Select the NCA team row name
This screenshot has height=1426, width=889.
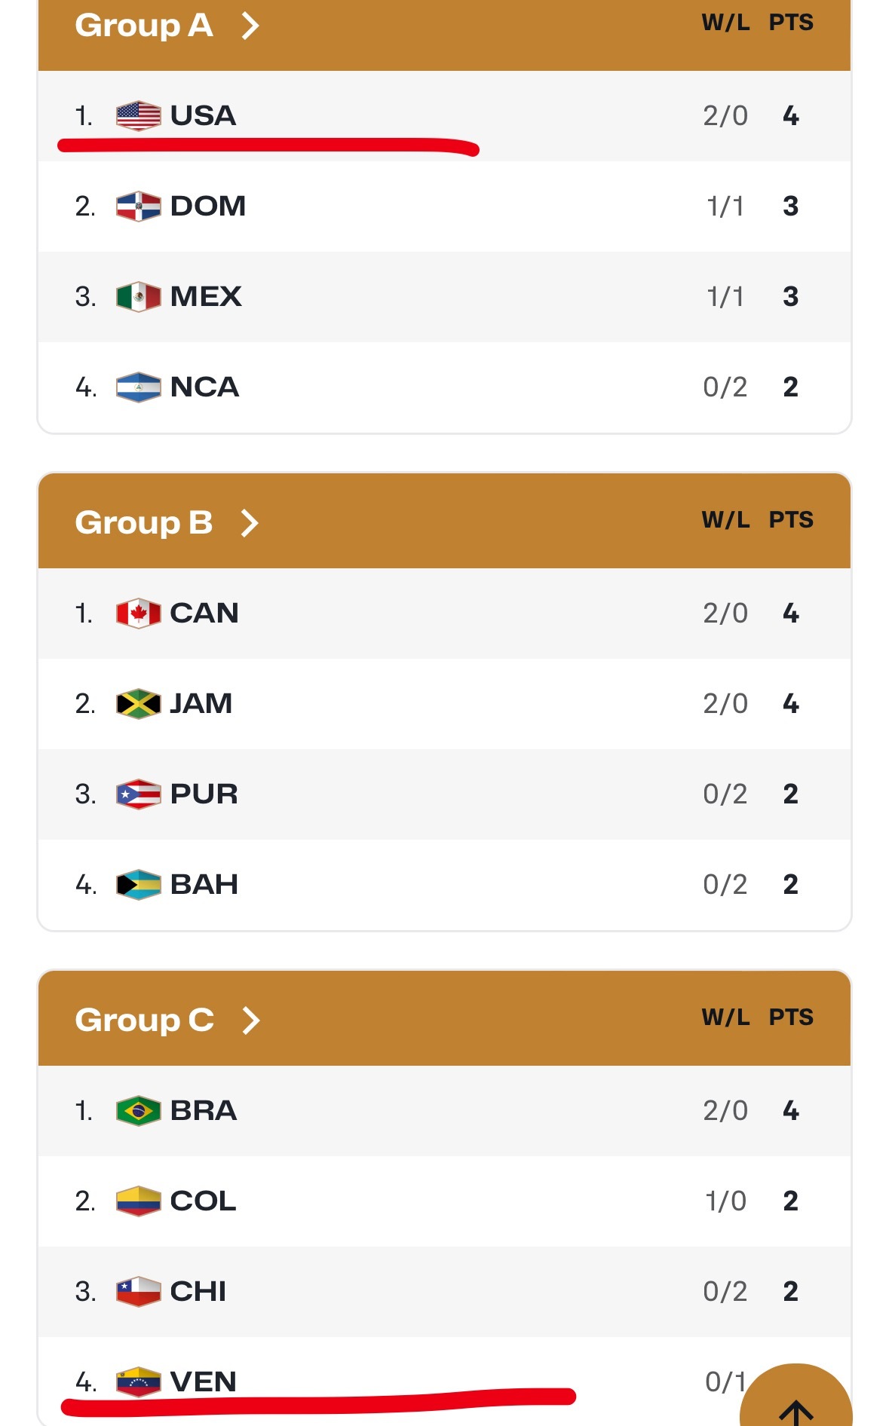204,387
